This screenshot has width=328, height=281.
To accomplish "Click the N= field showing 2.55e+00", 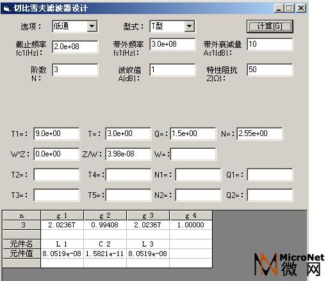I will coord(259,133).
